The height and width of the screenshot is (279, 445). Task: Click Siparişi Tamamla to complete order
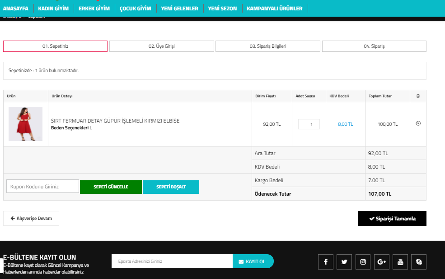point(392,219)
